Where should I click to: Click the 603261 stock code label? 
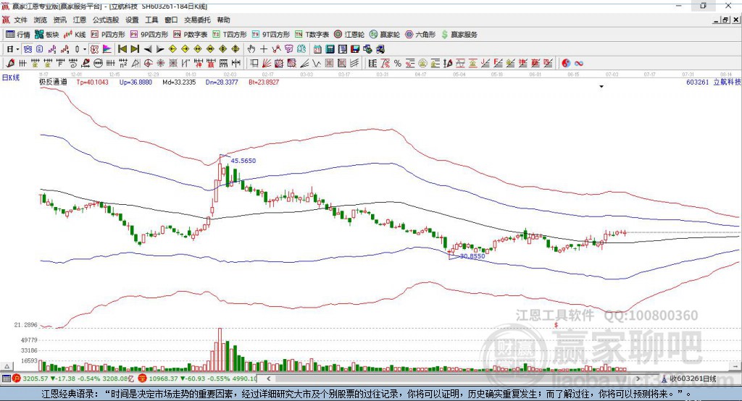pos(698,82)
